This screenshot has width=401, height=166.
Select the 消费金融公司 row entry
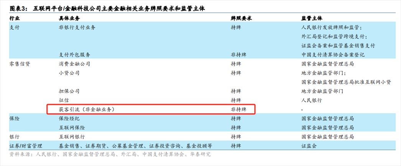74,64
